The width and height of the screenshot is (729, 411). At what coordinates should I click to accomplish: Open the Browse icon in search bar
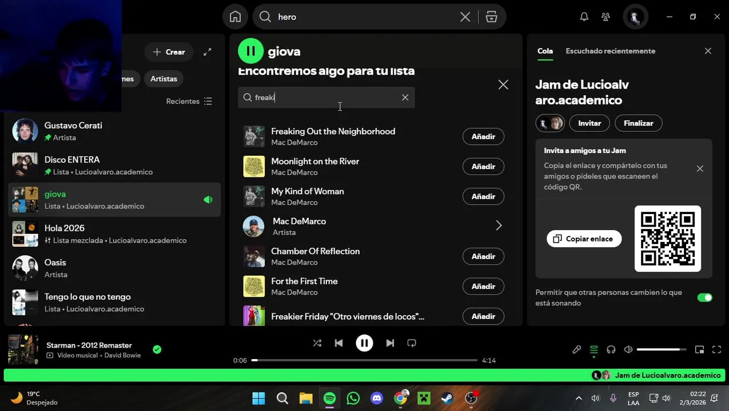pos(491,17)
